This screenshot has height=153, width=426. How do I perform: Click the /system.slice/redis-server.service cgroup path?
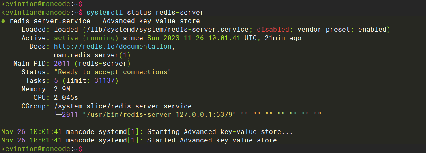pos(123,106)
